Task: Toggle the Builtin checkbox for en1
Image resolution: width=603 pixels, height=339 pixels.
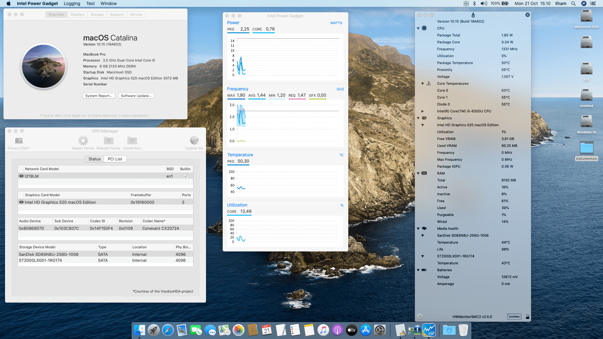Action: pos(186,176)
